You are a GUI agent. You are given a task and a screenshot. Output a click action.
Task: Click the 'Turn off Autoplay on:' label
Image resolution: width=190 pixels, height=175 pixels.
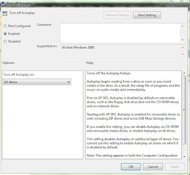(19, 74)
